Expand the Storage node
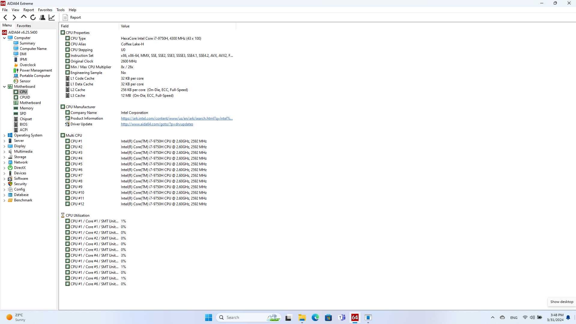576x324 pixels. [4, 157]
